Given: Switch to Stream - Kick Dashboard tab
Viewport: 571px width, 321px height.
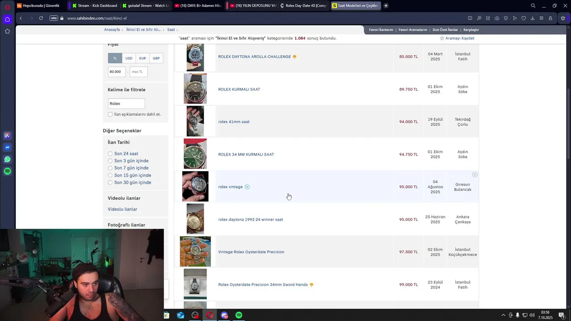Looking at the screenshot, I should (95, 6).
